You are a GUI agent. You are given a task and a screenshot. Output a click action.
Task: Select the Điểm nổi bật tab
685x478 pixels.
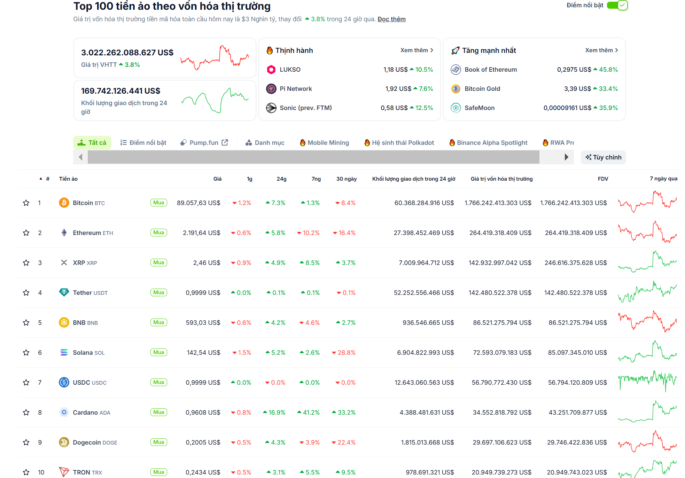pos(143,143)
